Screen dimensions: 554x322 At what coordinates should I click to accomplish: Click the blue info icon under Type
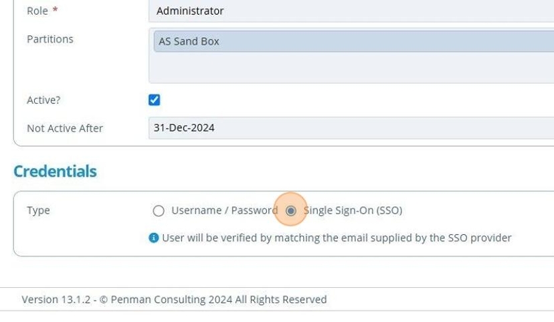(x=154, y=238)
